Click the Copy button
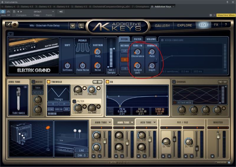The width and height of the screenshot is (236, 167). coord(37,15)
